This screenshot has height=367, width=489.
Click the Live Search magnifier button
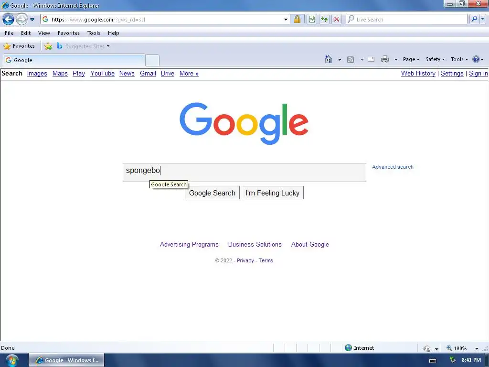[474, 19]
